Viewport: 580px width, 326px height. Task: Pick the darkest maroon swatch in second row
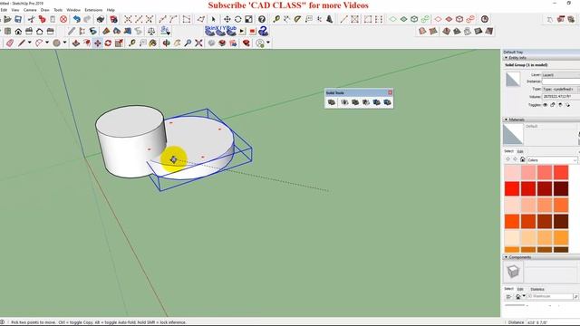[x=561, y=188]
